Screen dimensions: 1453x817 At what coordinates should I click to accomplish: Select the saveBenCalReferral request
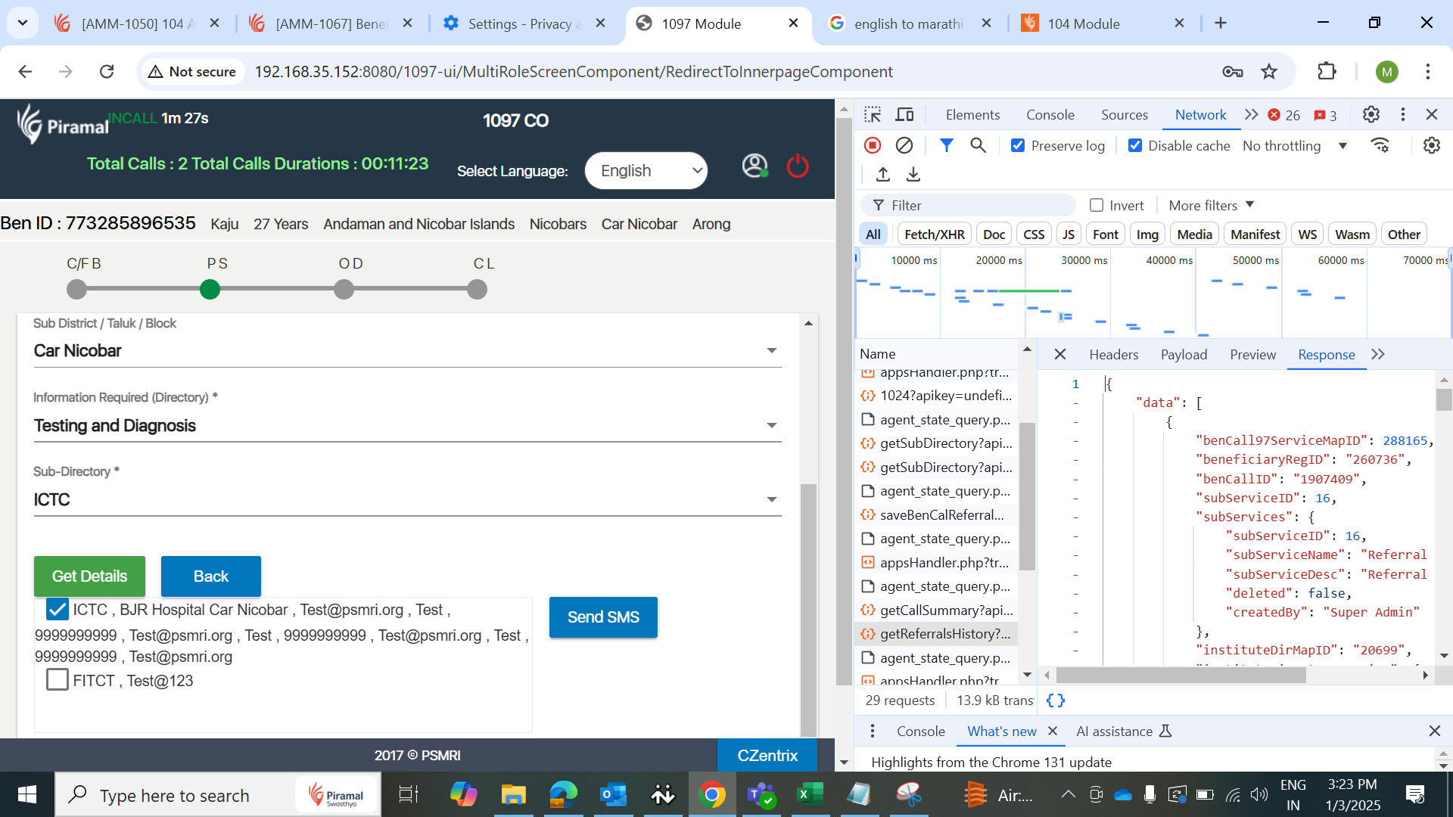point(936,515)
